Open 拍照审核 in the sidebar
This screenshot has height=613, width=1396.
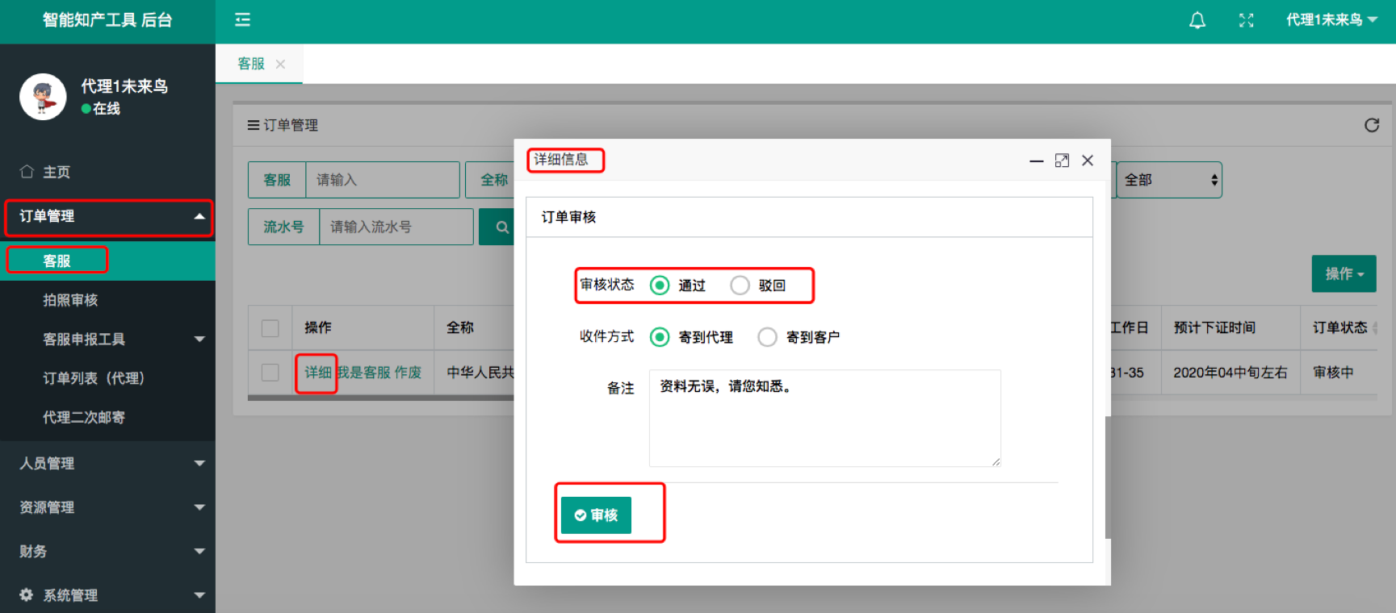[70, 300]
